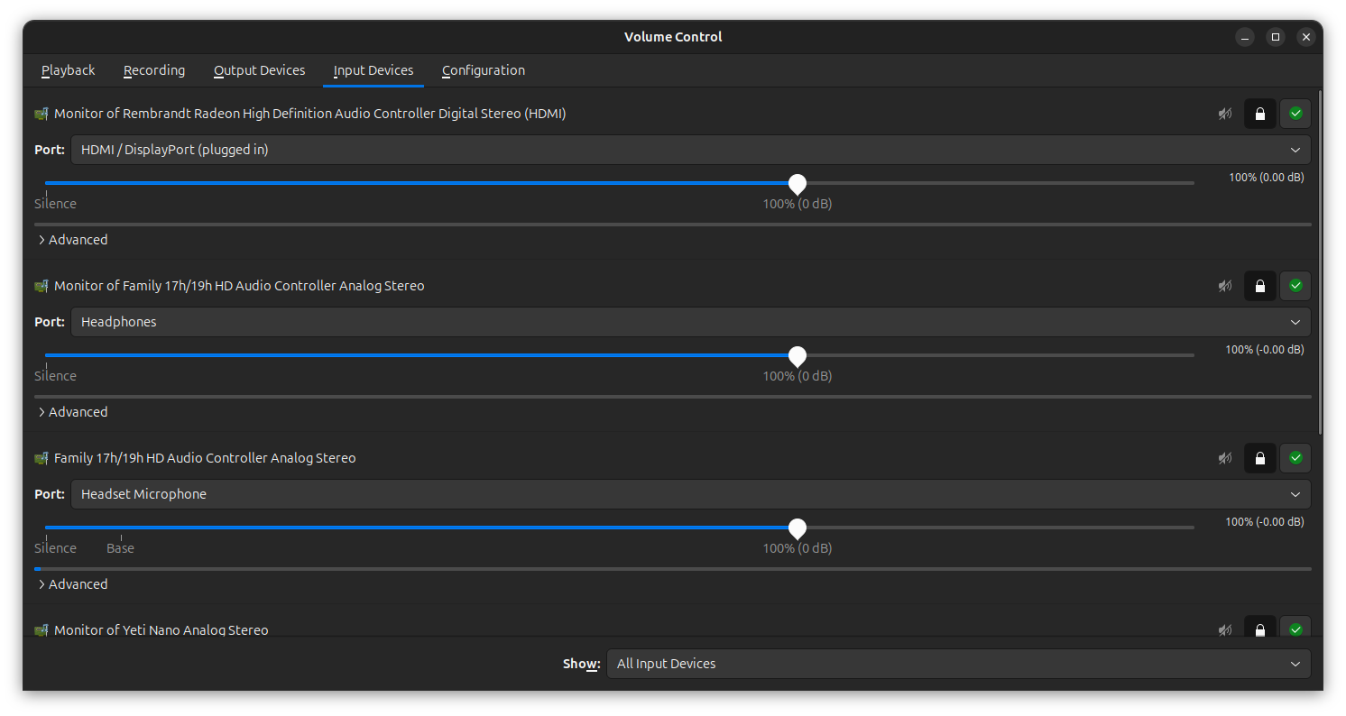Viewport: 1346px width, 716px height.
Task: Lock channels for the Headset Microphone device
Action: point(1260,458)
